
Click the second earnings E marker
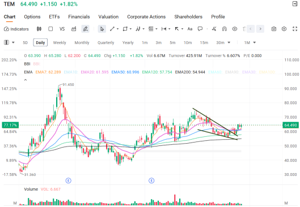click(151, 180)
